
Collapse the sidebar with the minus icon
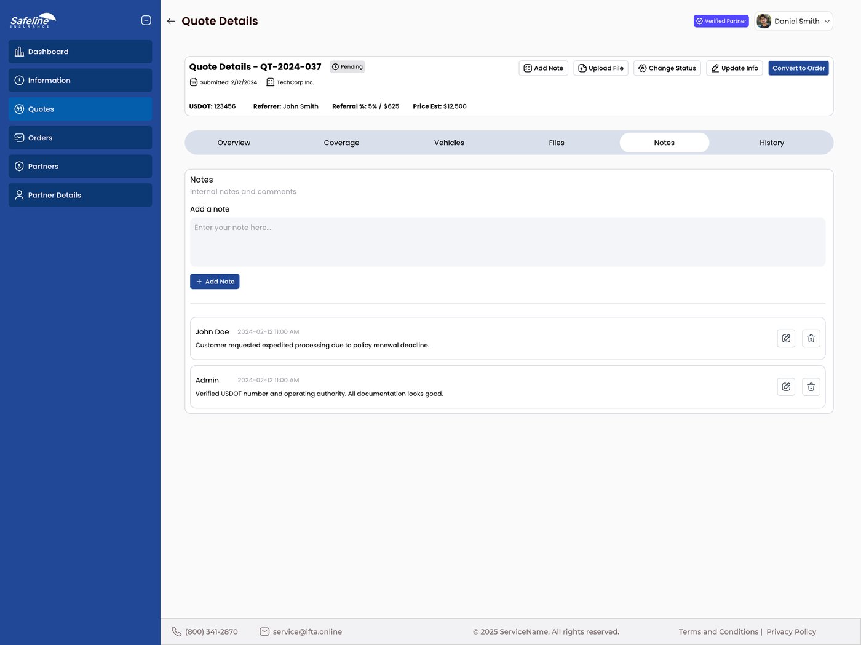(x=146, y=20)
